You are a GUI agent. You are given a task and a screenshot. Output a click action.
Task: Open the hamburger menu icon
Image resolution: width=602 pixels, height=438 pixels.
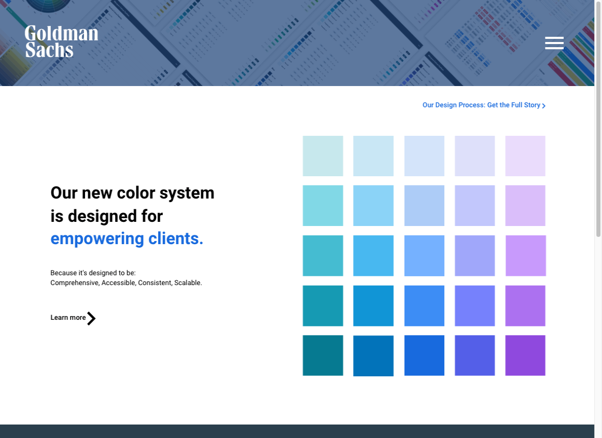pos(554,43)
